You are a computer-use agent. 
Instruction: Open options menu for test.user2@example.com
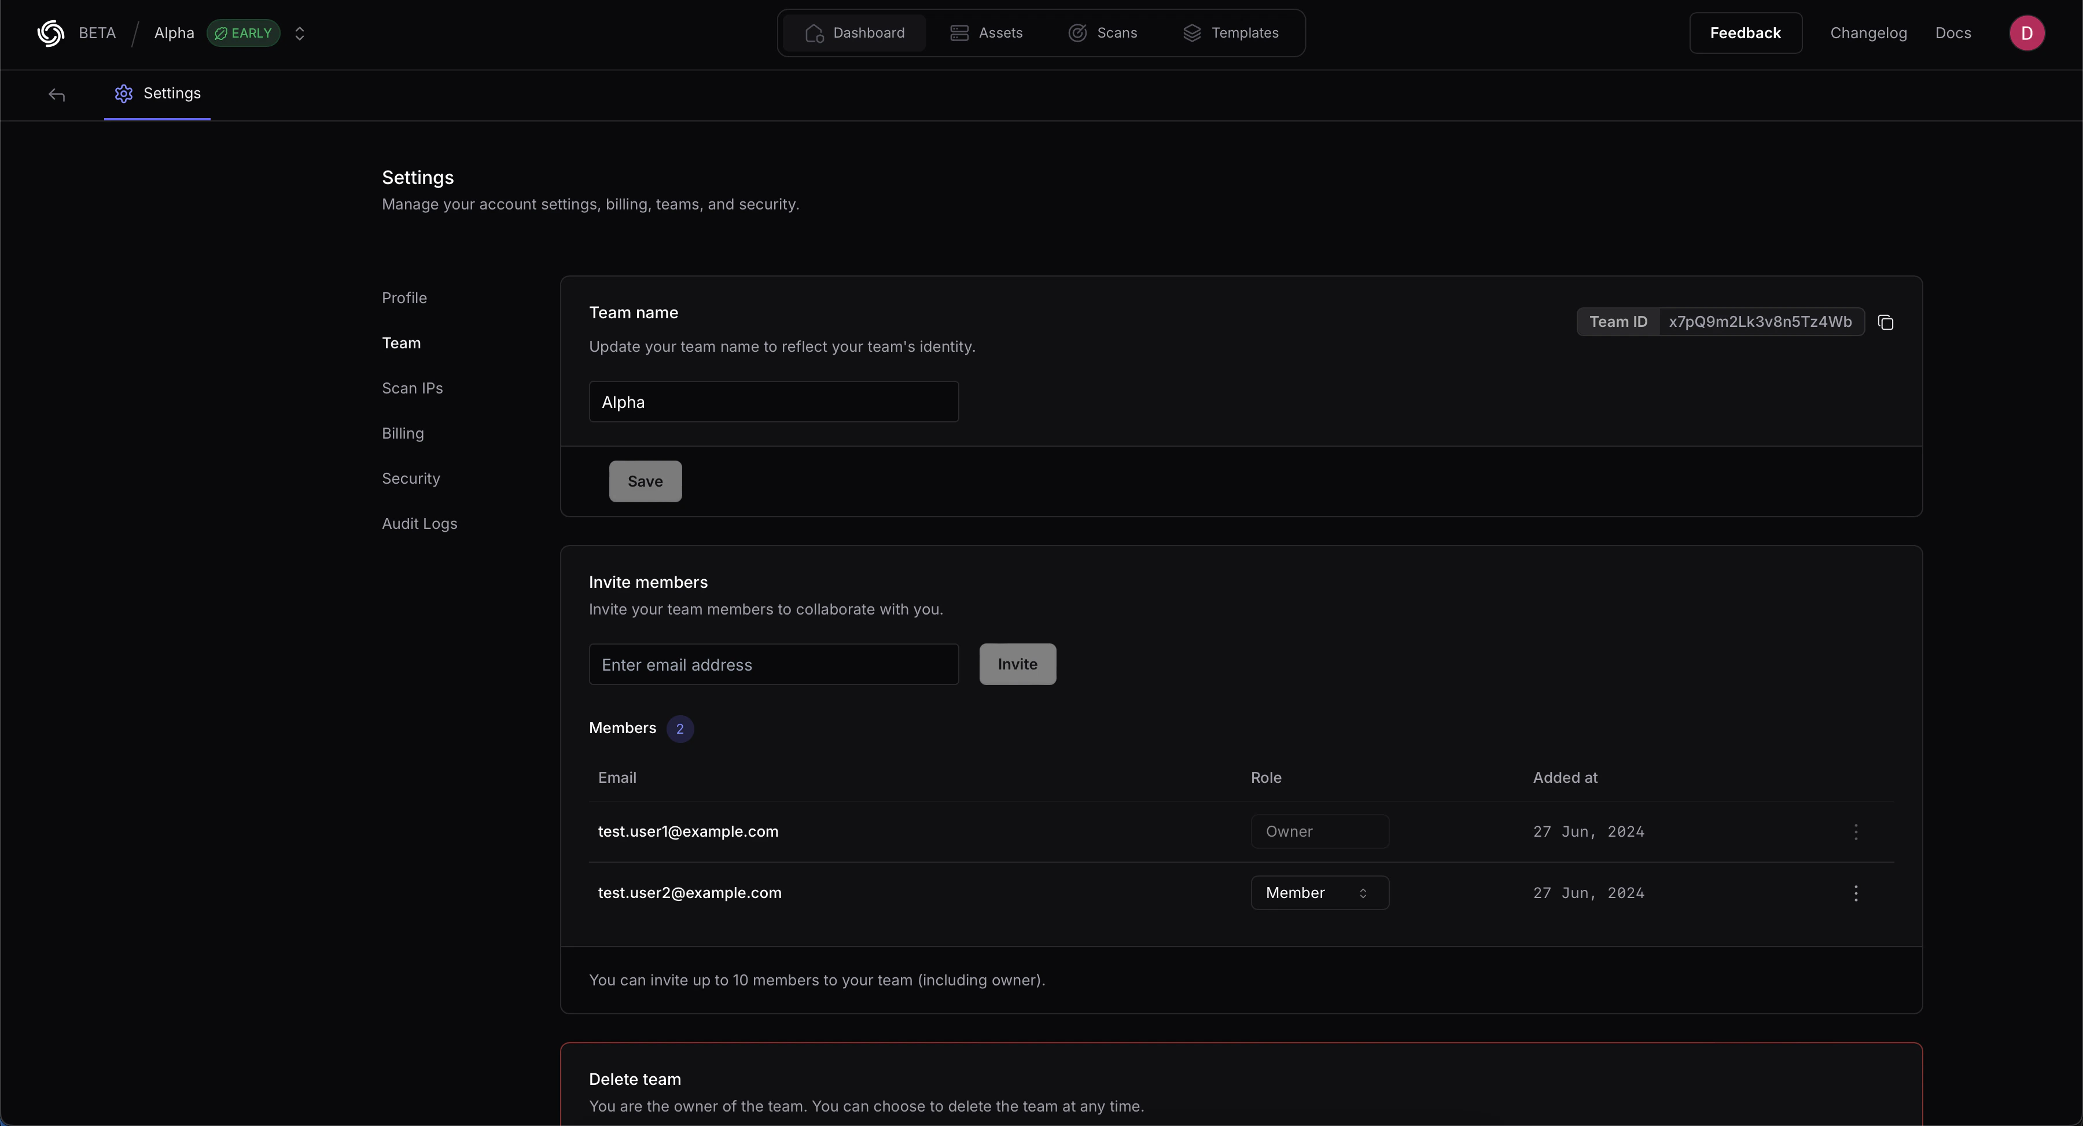1856,893
